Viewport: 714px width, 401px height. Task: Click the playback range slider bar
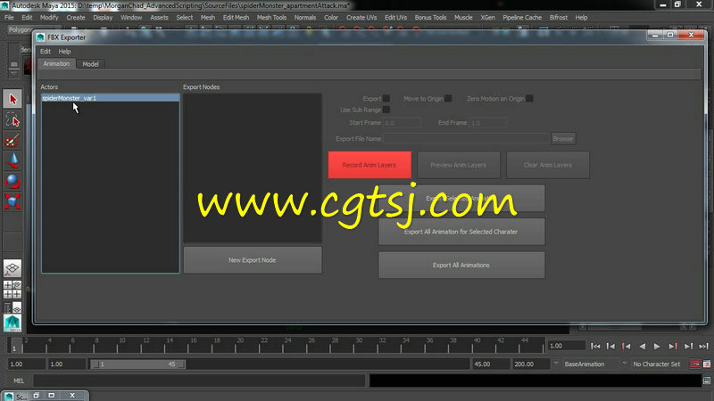pyautogui.click(x=137, y=364)
